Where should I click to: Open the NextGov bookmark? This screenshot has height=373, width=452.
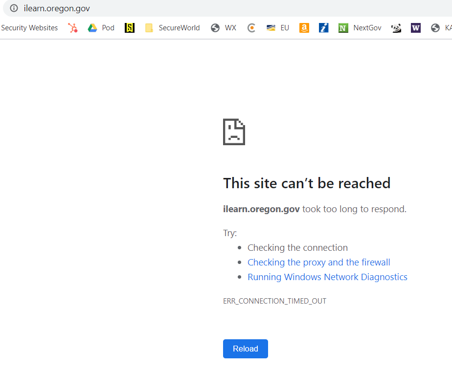point(360,28)
